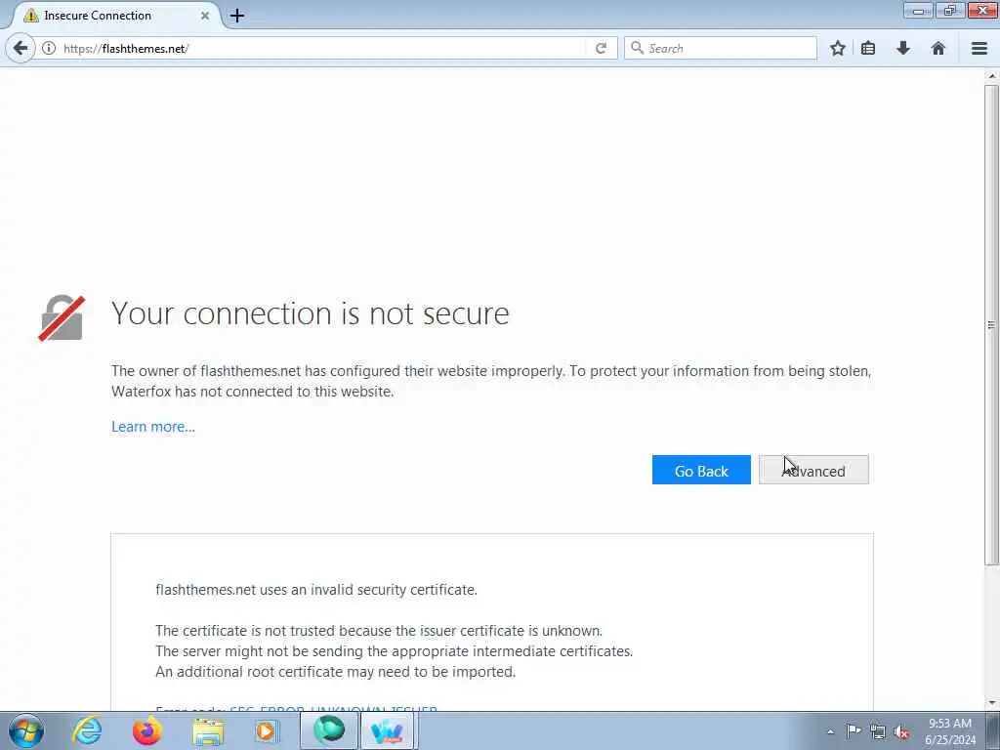
Task: Launch Internet Explorer from taskbar
Action: click(87, 730)
